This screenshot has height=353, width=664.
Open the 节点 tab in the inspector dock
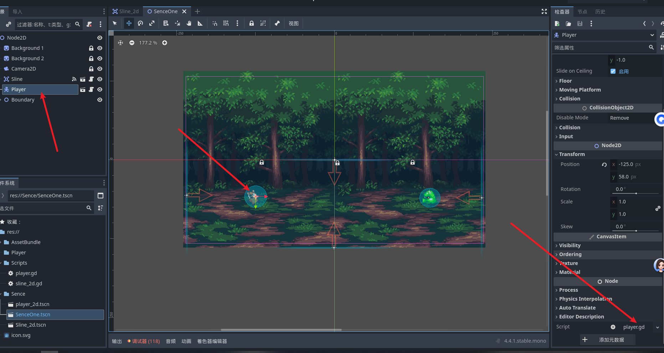click(582, 12)
